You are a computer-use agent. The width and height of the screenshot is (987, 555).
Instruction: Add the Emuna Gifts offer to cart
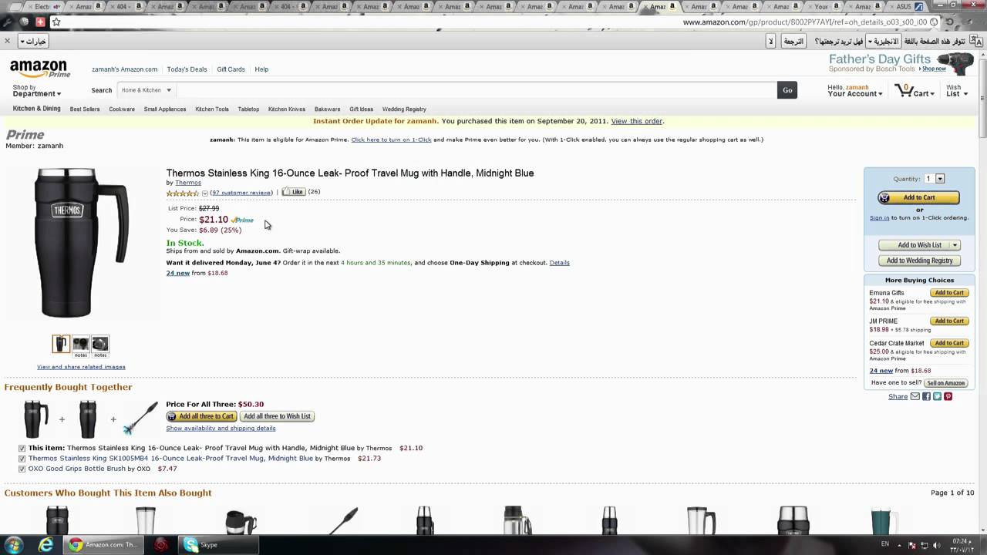948,293
